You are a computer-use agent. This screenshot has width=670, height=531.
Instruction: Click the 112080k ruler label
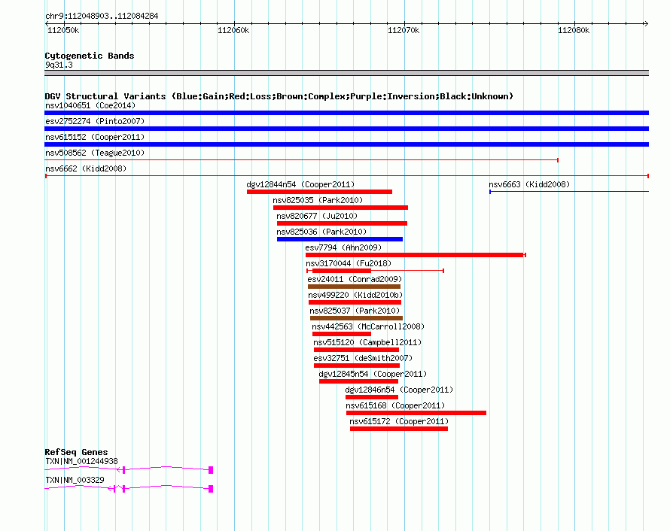pos(574,30)
